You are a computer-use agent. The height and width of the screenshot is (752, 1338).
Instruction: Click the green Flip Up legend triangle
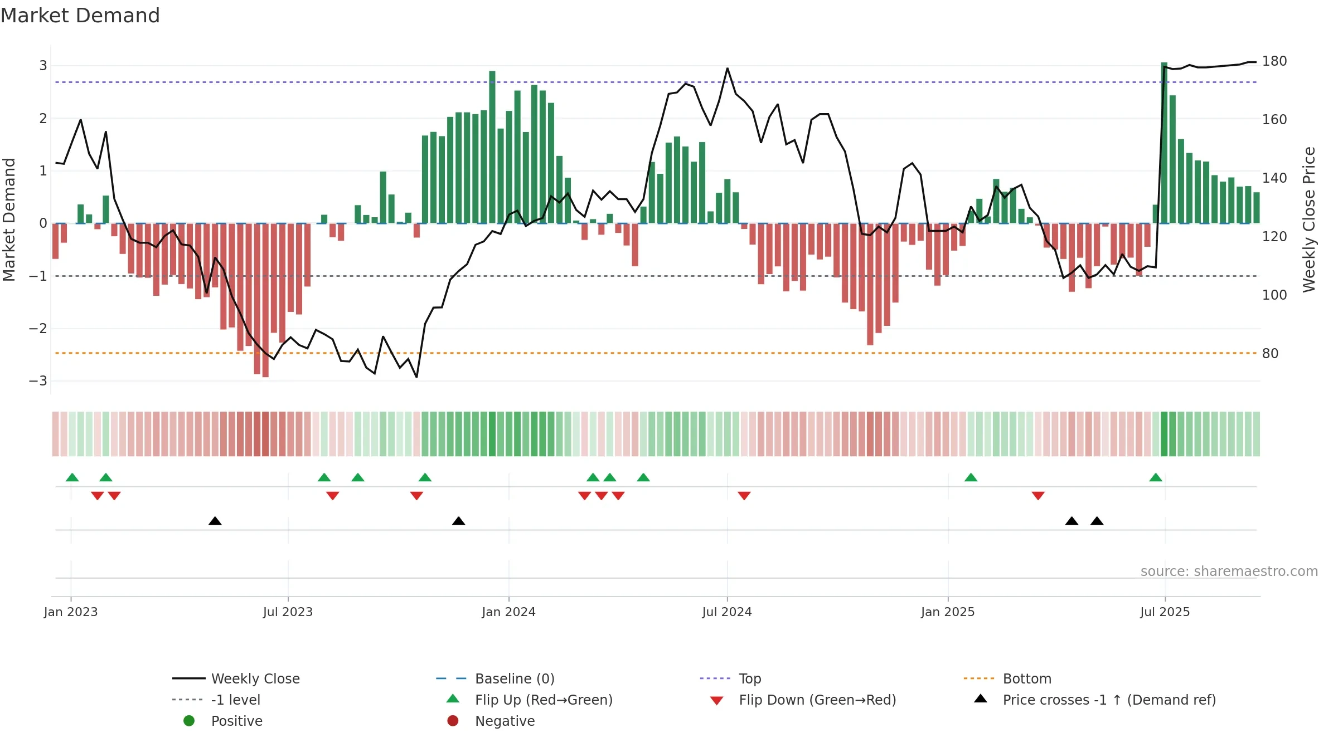click(x=453, y=699)
